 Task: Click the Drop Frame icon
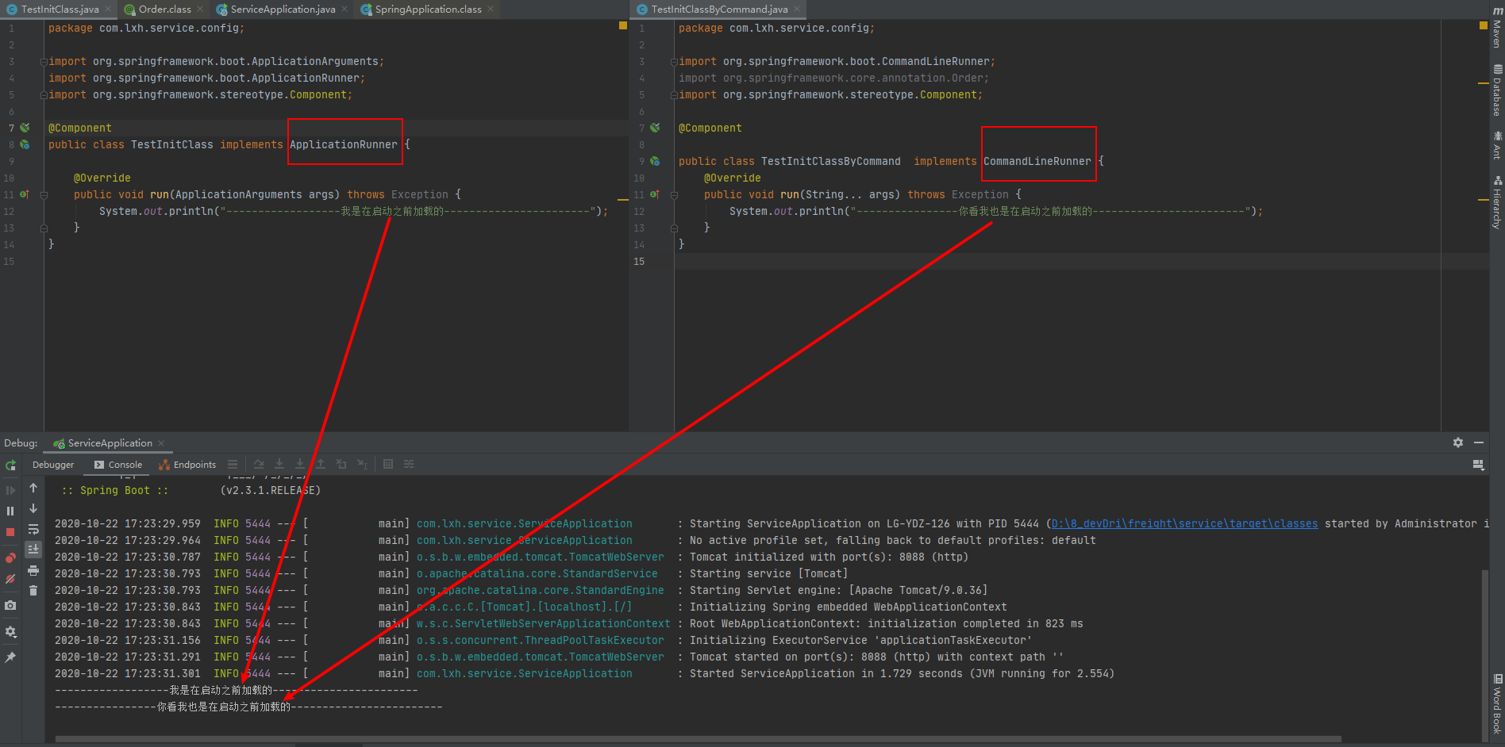[x=341, y=465]
